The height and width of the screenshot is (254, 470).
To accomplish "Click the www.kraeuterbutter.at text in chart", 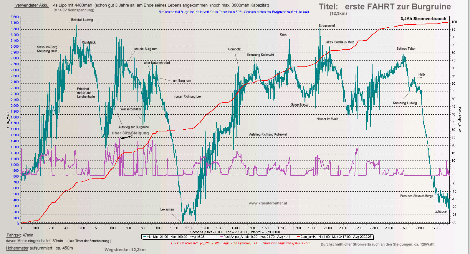I will pos(268,203).
